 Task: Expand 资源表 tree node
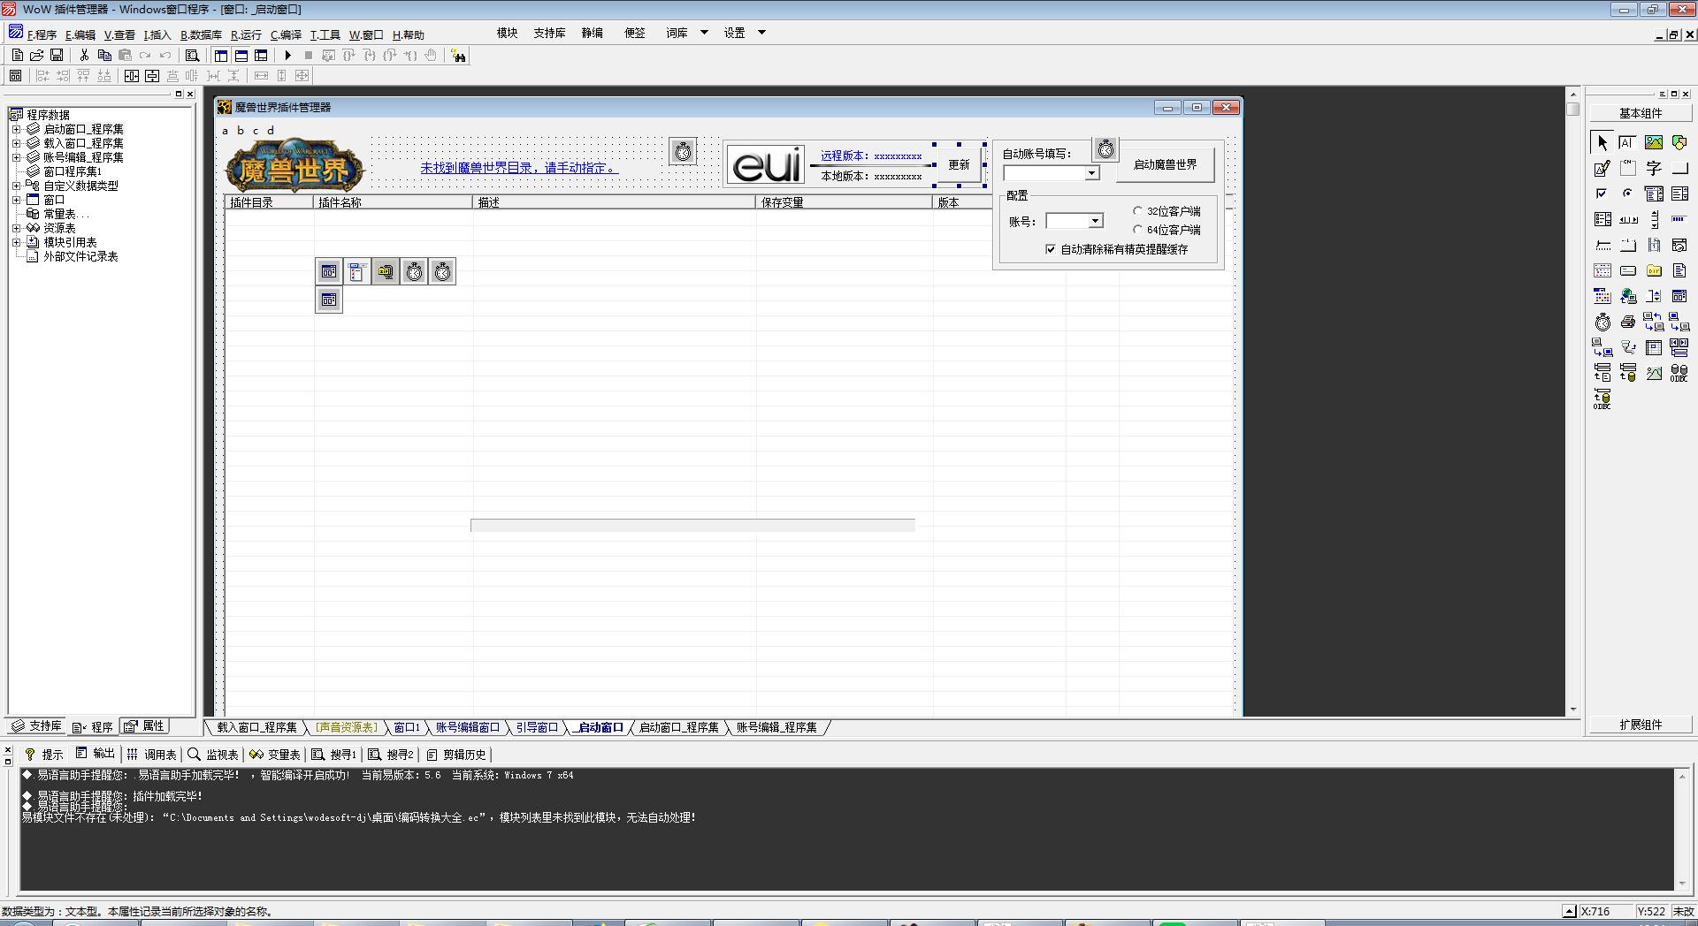(x=16, y=228)
